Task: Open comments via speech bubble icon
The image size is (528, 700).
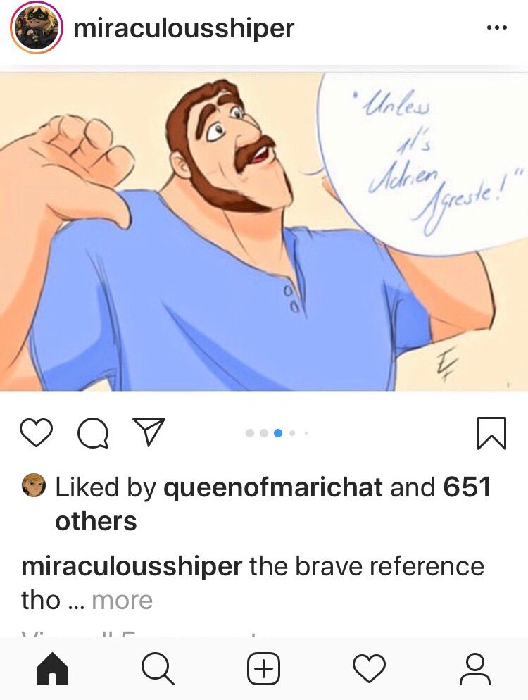Action: (x=93, y=432)
